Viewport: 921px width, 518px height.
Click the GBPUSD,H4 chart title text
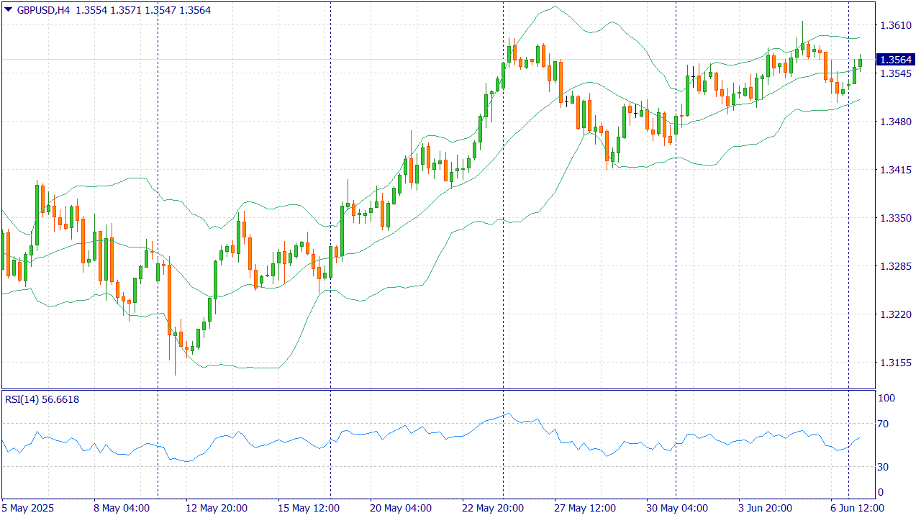[x=43, y=10]
